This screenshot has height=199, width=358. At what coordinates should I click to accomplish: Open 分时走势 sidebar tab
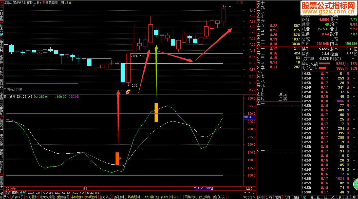(2, 15)
